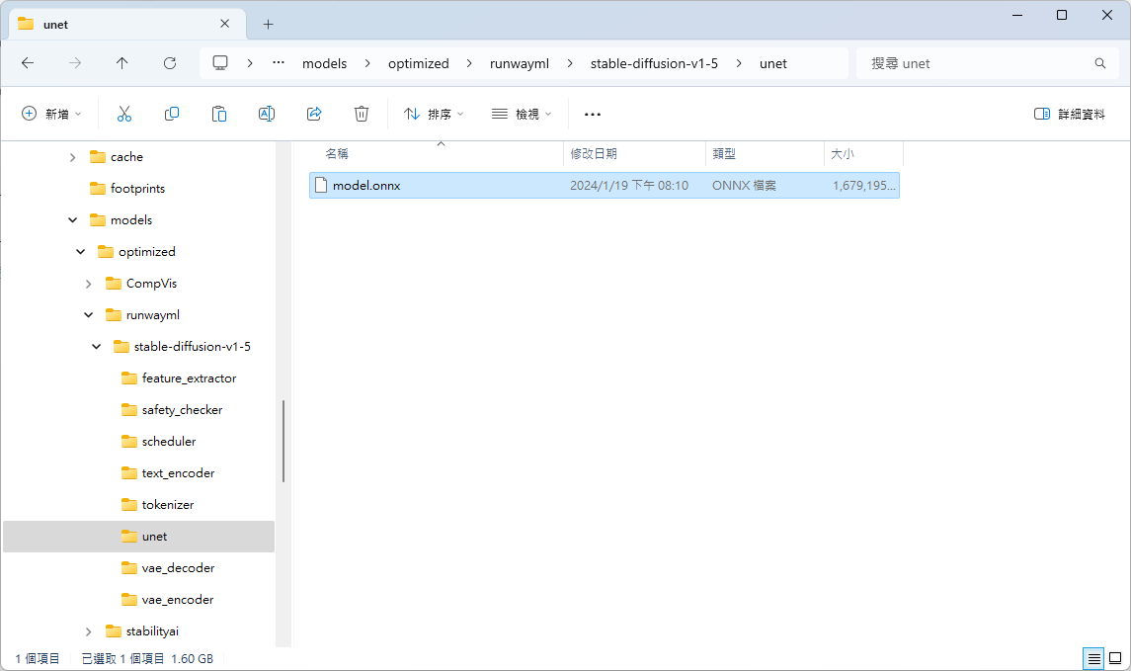Select the model.onnx file

[x=605, y=186]
